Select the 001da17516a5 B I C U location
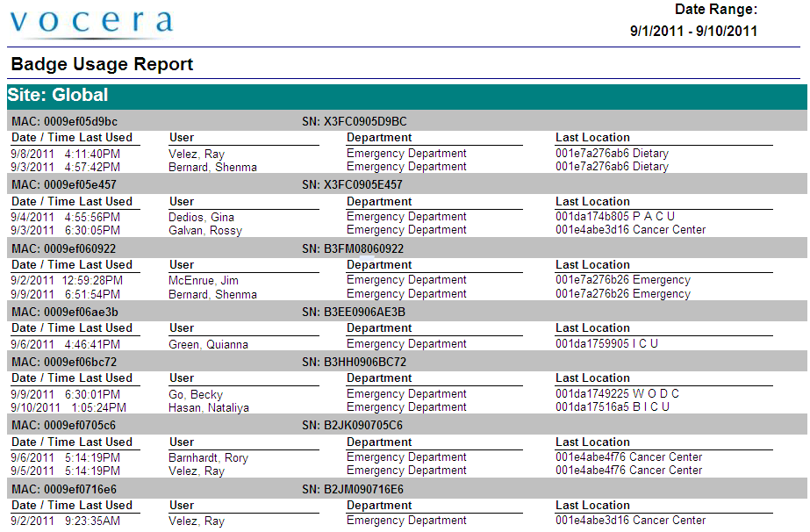The image size is (810, 532). pos(613,407)
